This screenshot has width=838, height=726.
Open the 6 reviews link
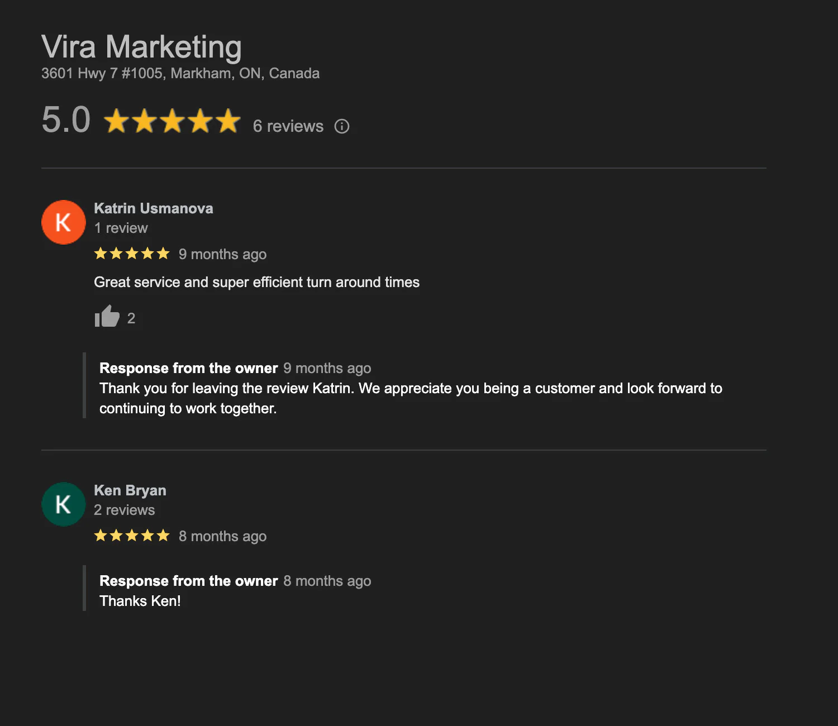pyautogui.click(x=288, y=126)
